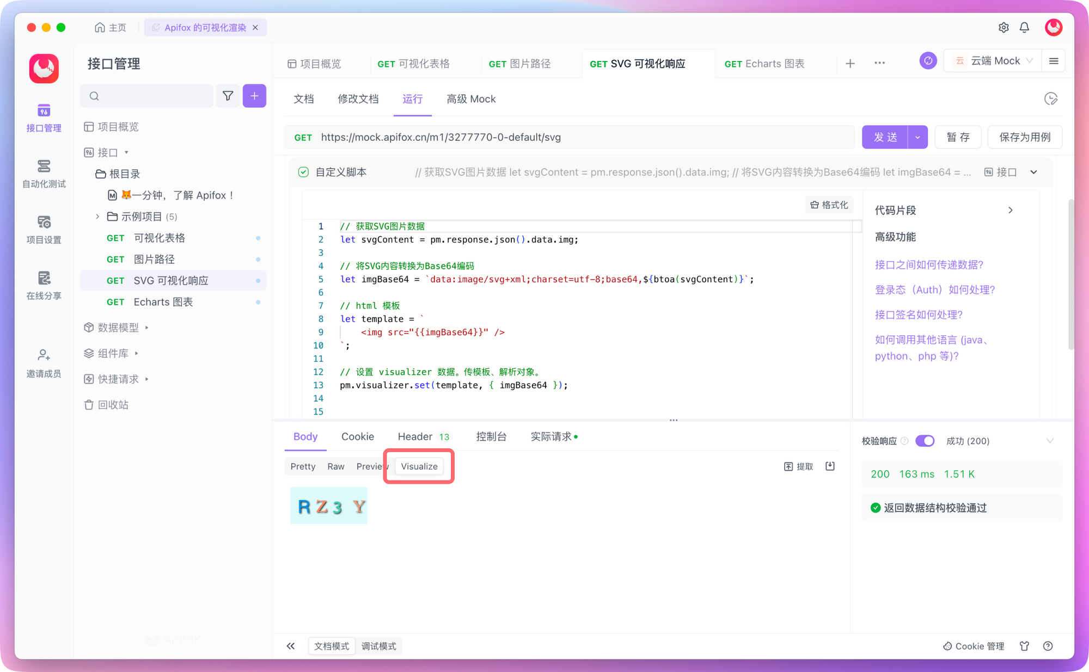
Task: Open the 云端 Mock environment dropdown
Action: pos(993,61)
